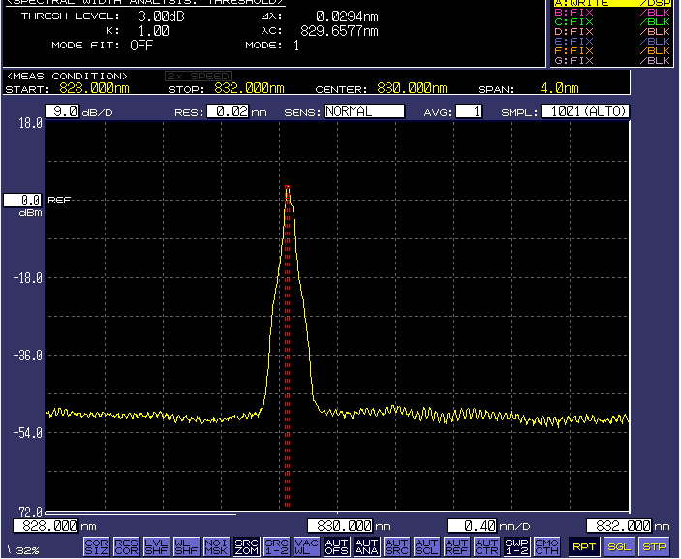681x559 pixels.
Task: Open the SMPL 1001(AUTO) sampling field
Action: tap(585, 111)
